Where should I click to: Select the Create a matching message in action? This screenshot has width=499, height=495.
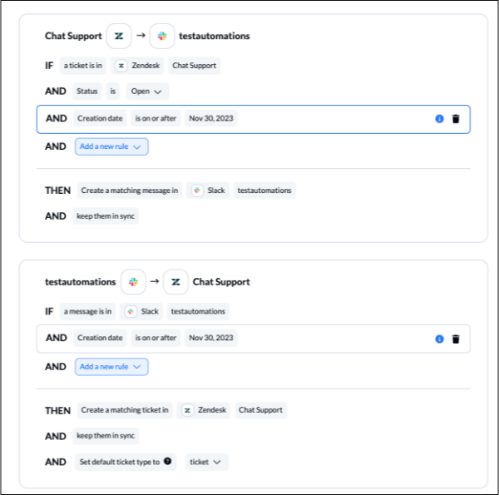tap(129, 191)
